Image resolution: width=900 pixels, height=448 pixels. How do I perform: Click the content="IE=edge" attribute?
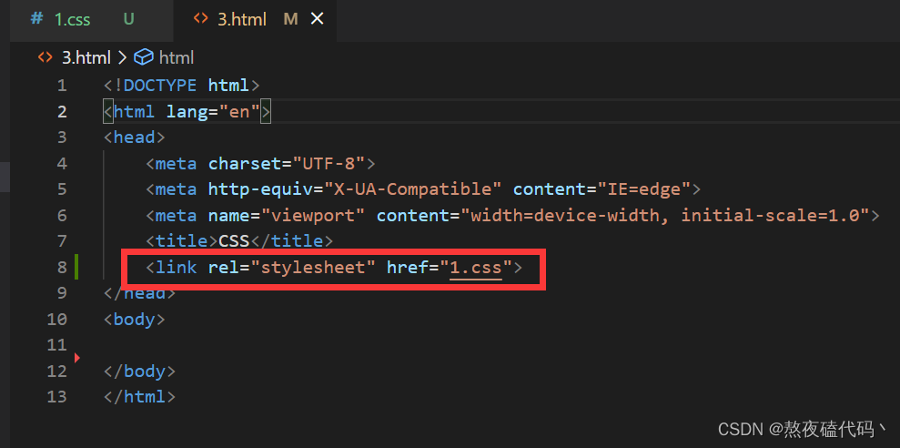[602, 189]
